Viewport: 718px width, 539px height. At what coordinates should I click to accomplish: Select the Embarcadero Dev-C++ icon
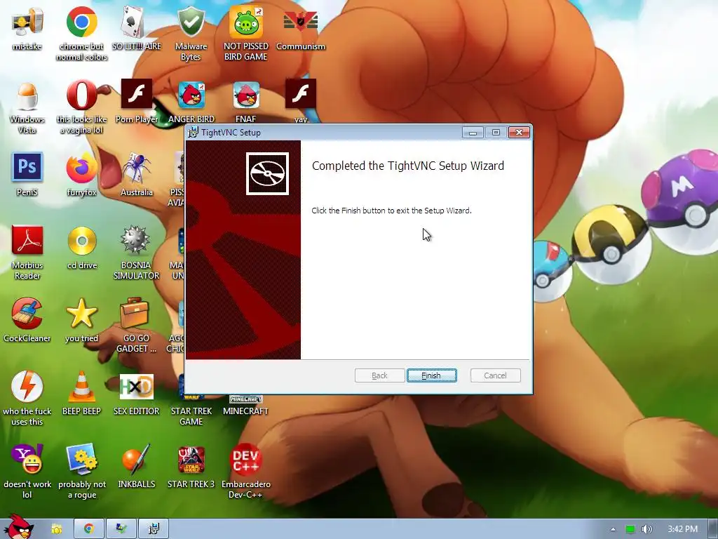point(246,471)
